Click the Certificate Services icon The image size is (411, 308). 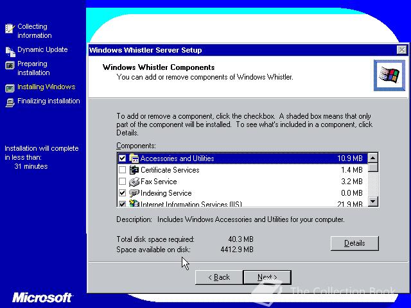[134, 170]
